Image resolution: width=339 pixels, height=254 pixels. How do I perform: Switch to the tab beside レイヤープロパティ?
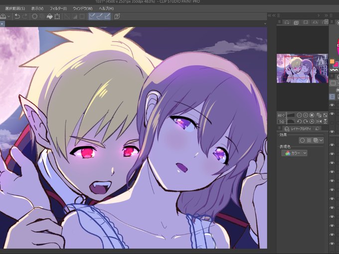317,128
